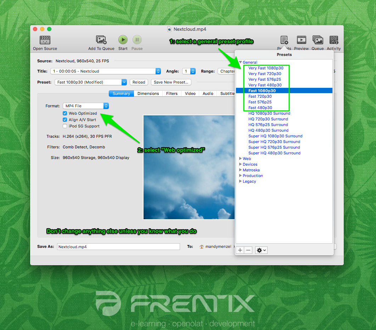Open the Format MP4 File dropdown

pyautogui.click(x=86, y=106)
